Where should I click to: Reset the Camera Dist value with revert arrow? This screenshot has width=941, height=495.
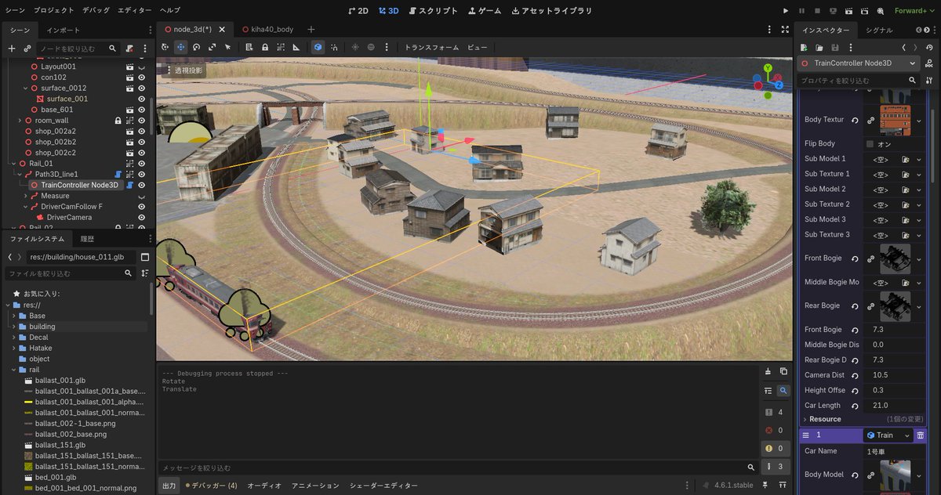[x=854, y=375]
